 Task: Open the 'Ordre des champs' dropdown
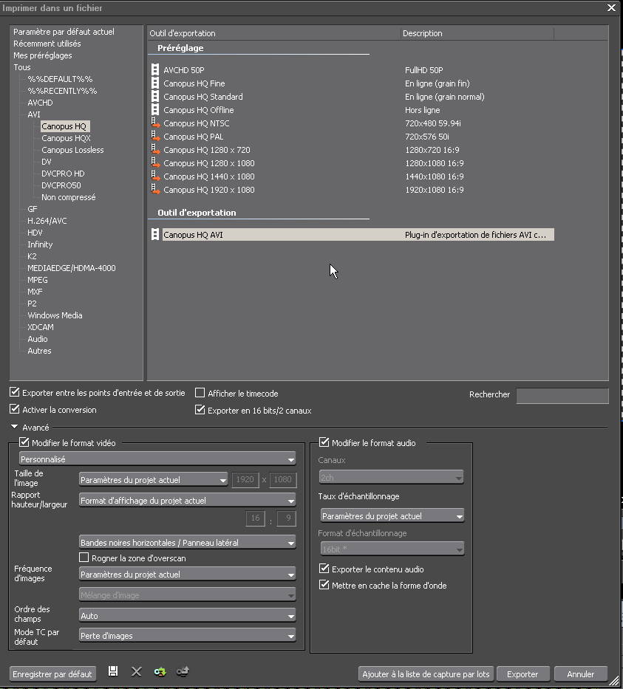click(187, 615)
